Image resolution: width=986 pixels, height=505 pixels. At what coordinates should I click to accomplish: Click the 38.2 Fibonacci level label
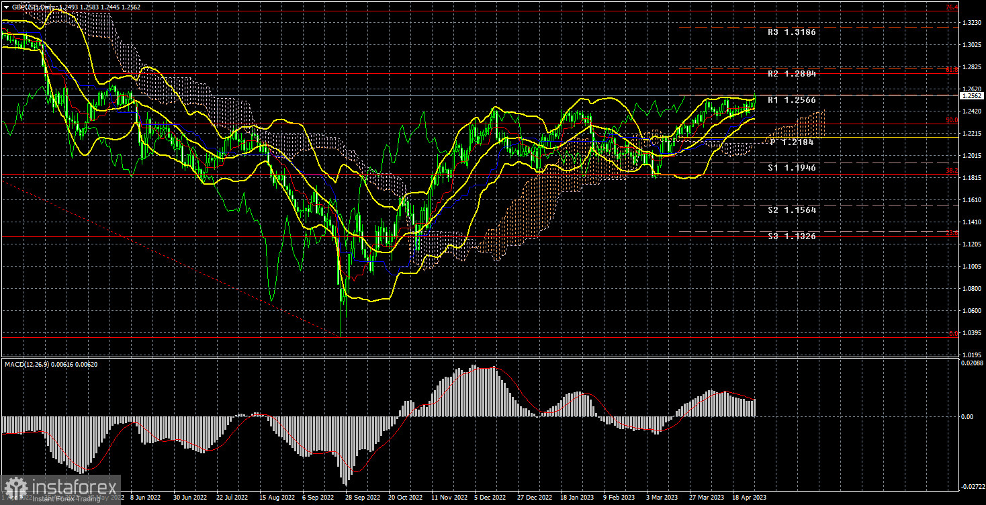[952, 171]
